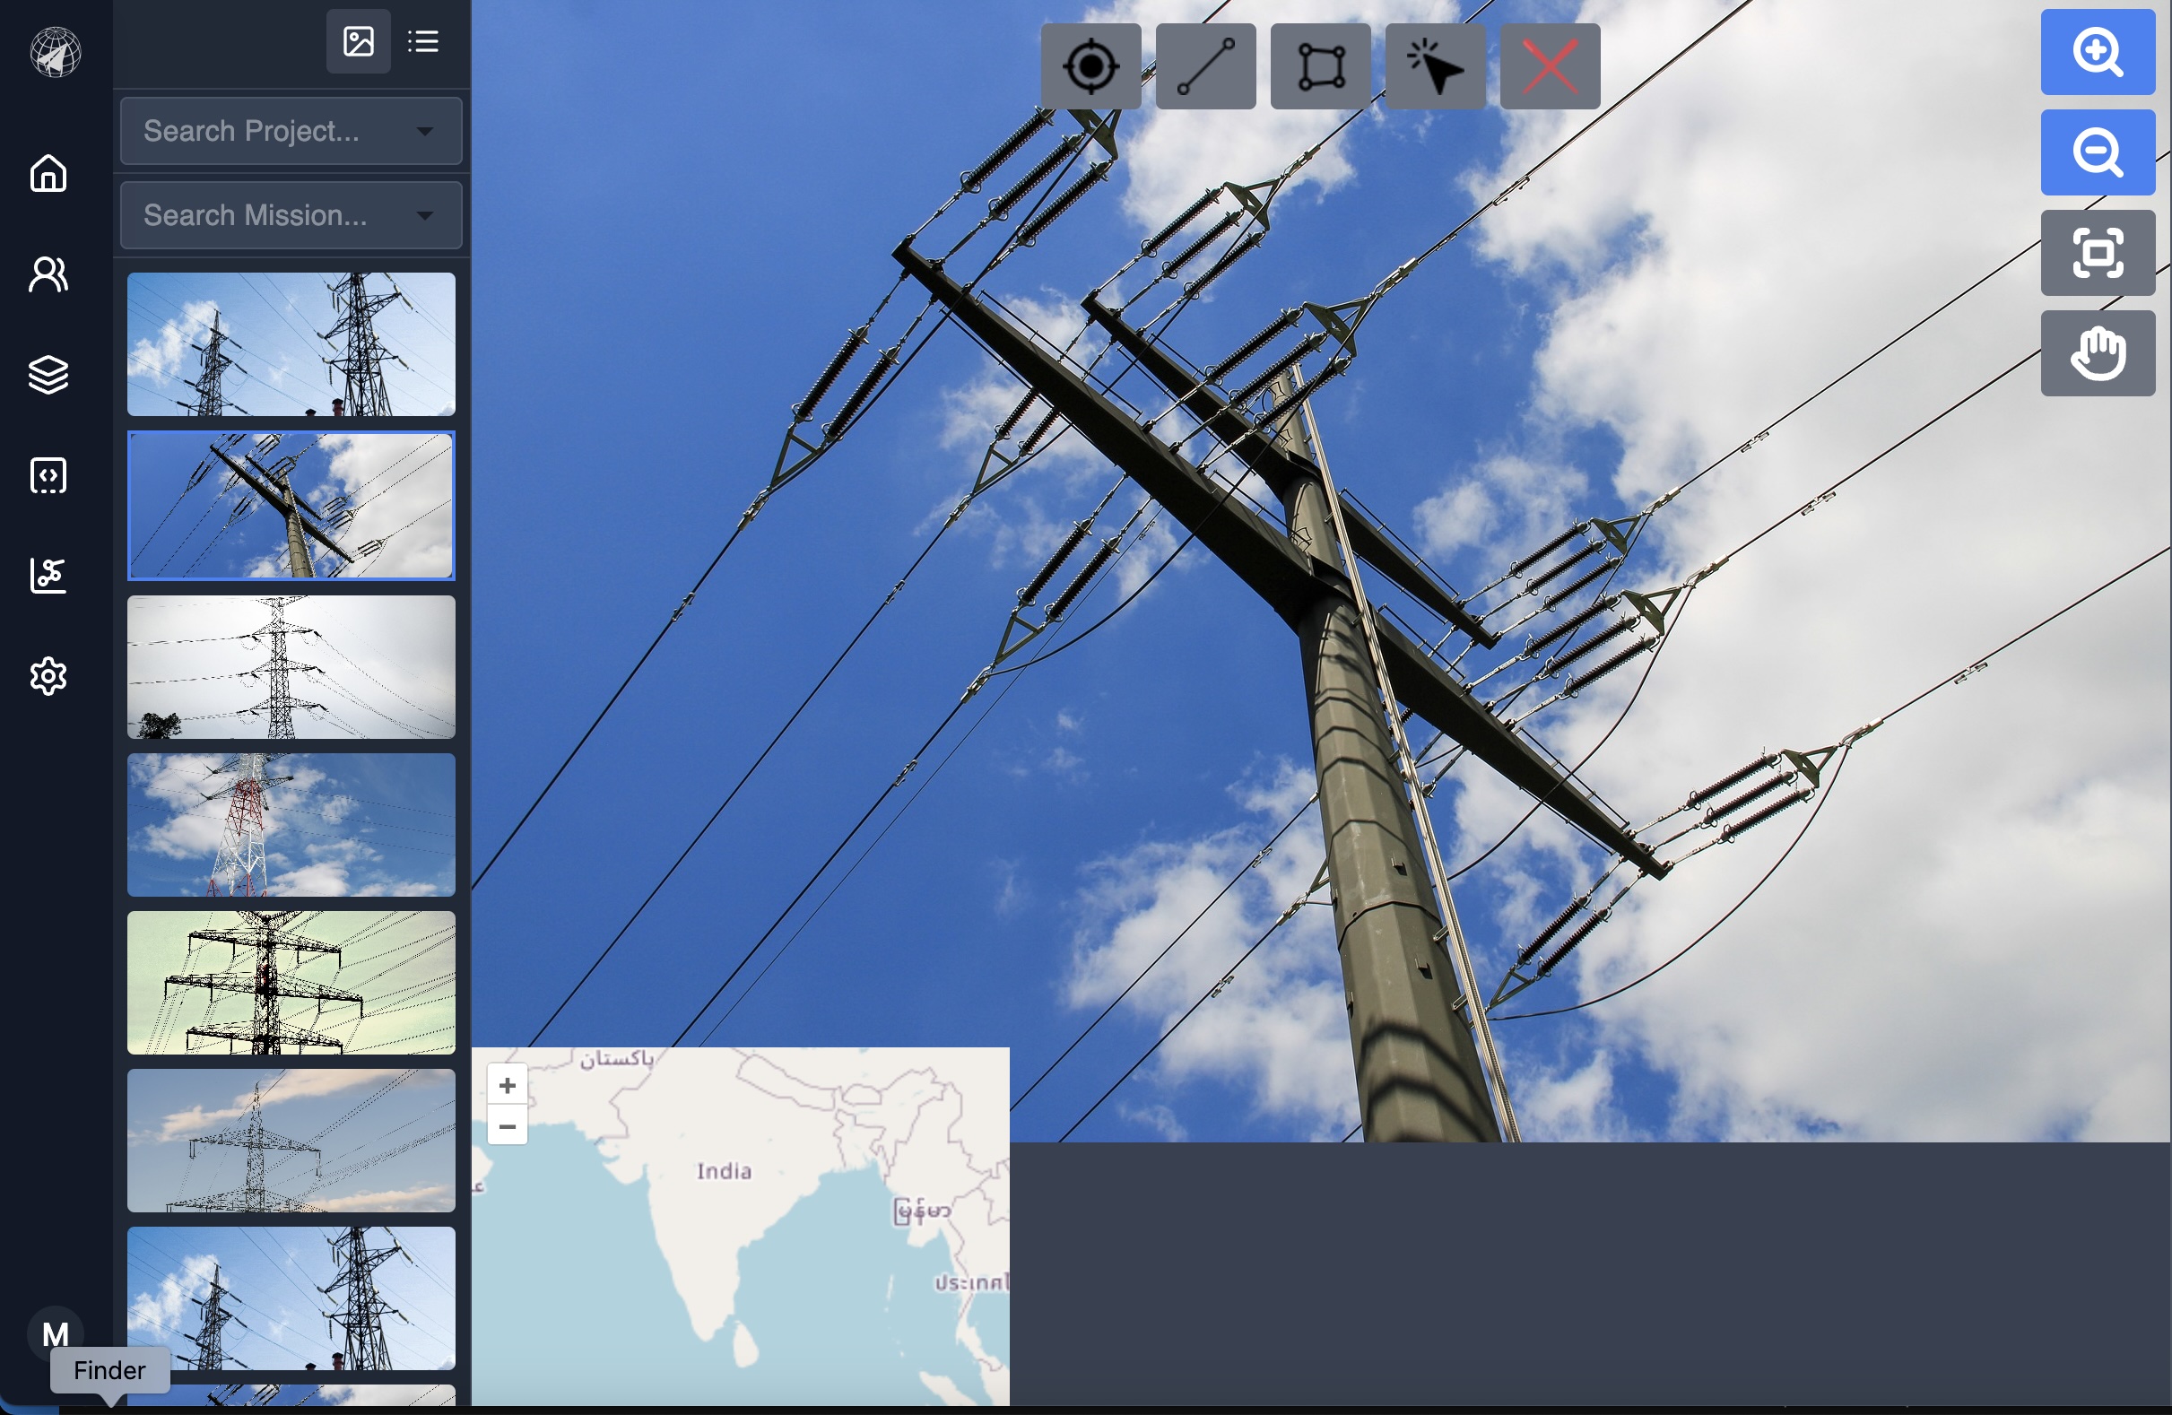The height and width of the screenshot is (1415, 2172).
Task: Open Settings gear in the sidebar
Action: coord(48,676)
